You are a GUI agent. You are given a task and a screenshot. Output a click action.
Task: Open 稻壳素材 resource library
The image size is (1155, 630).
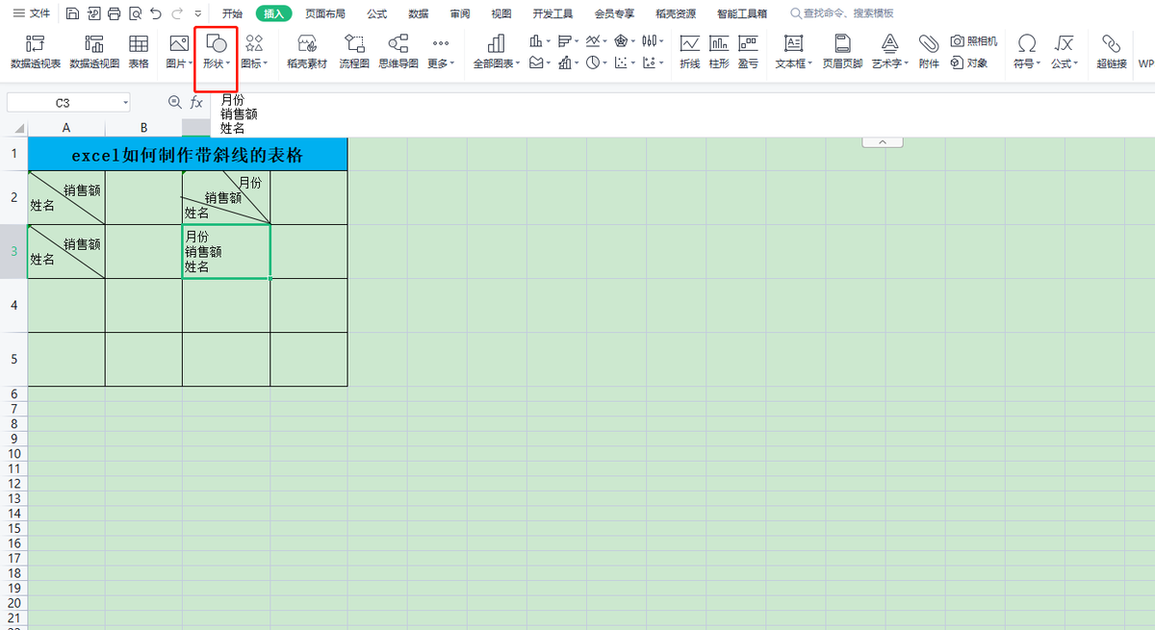pyautogui.click(x=307, y=52)
